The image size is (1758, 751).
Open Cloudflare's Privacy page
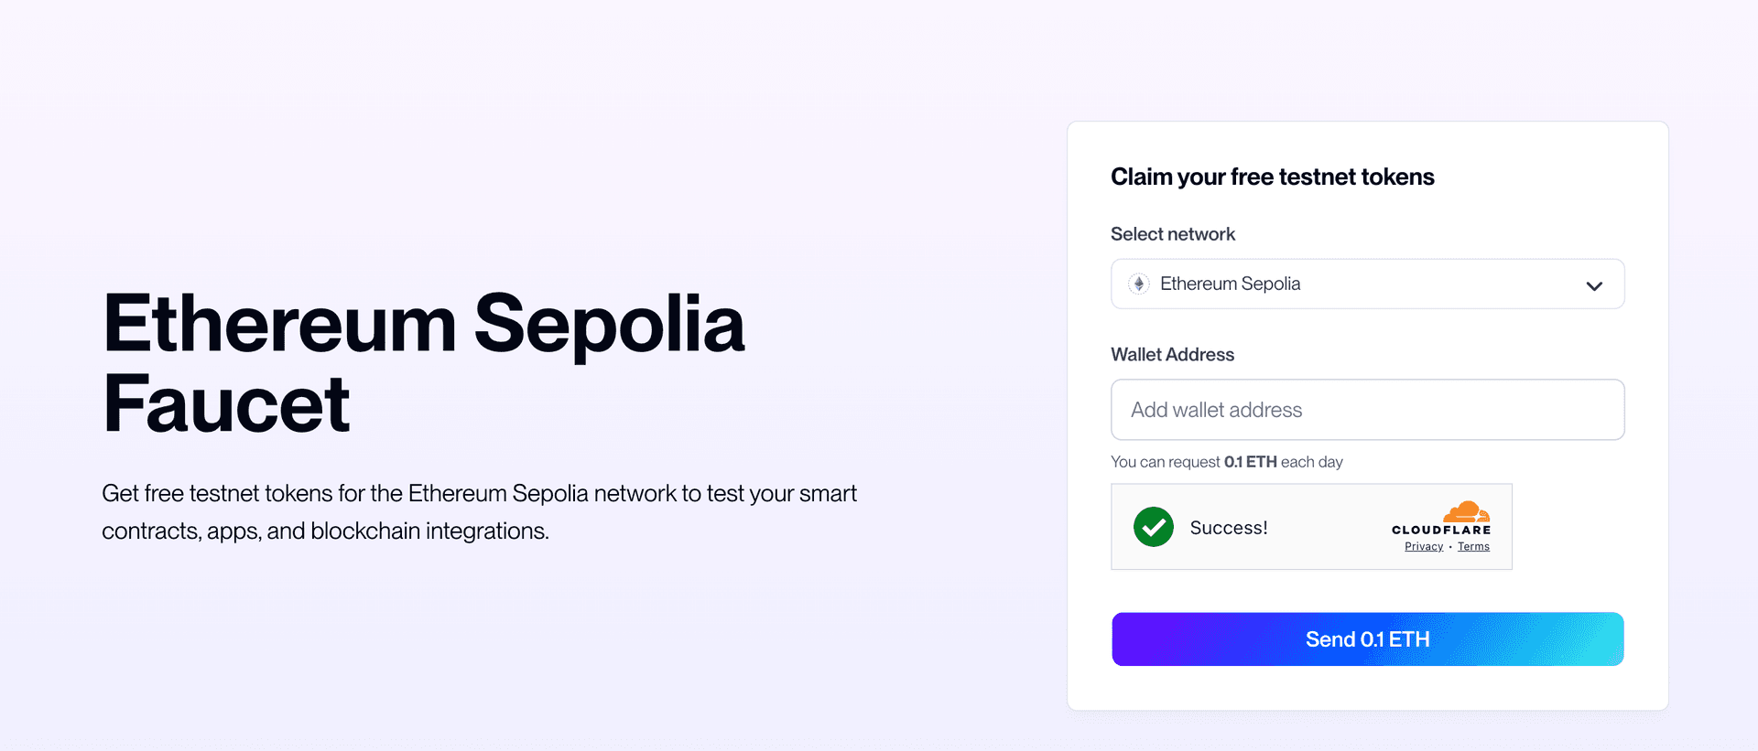pyautogui.click(x=1423, y=545)
